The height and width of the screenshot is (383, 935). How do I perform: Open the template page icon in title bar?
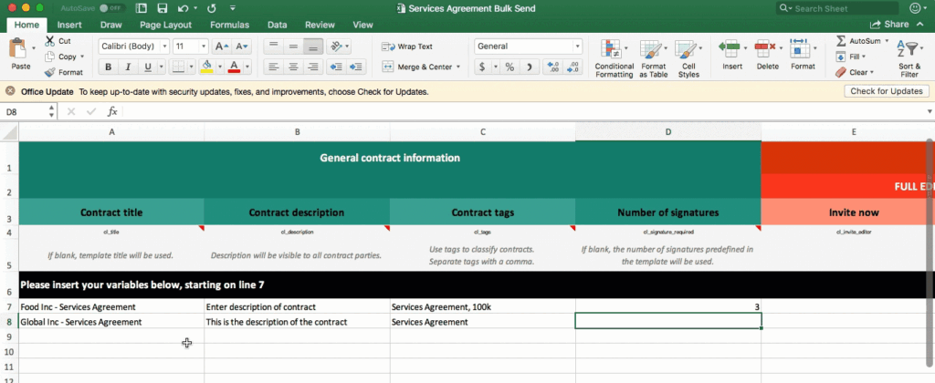pyautogui.click(x=142, y=8)
